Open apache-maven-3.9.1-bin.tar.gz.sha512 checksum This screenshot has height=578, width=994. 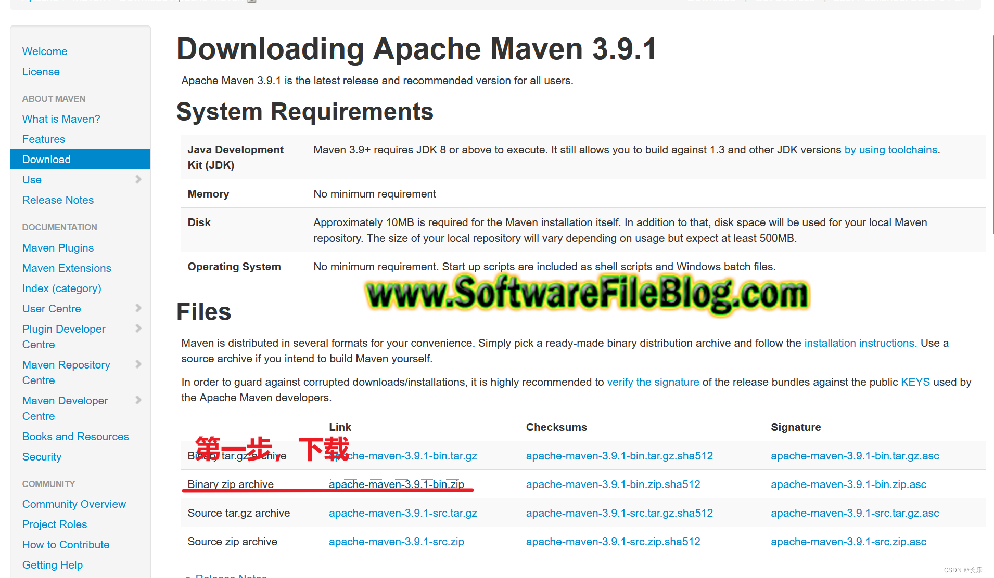coord(619,456)
